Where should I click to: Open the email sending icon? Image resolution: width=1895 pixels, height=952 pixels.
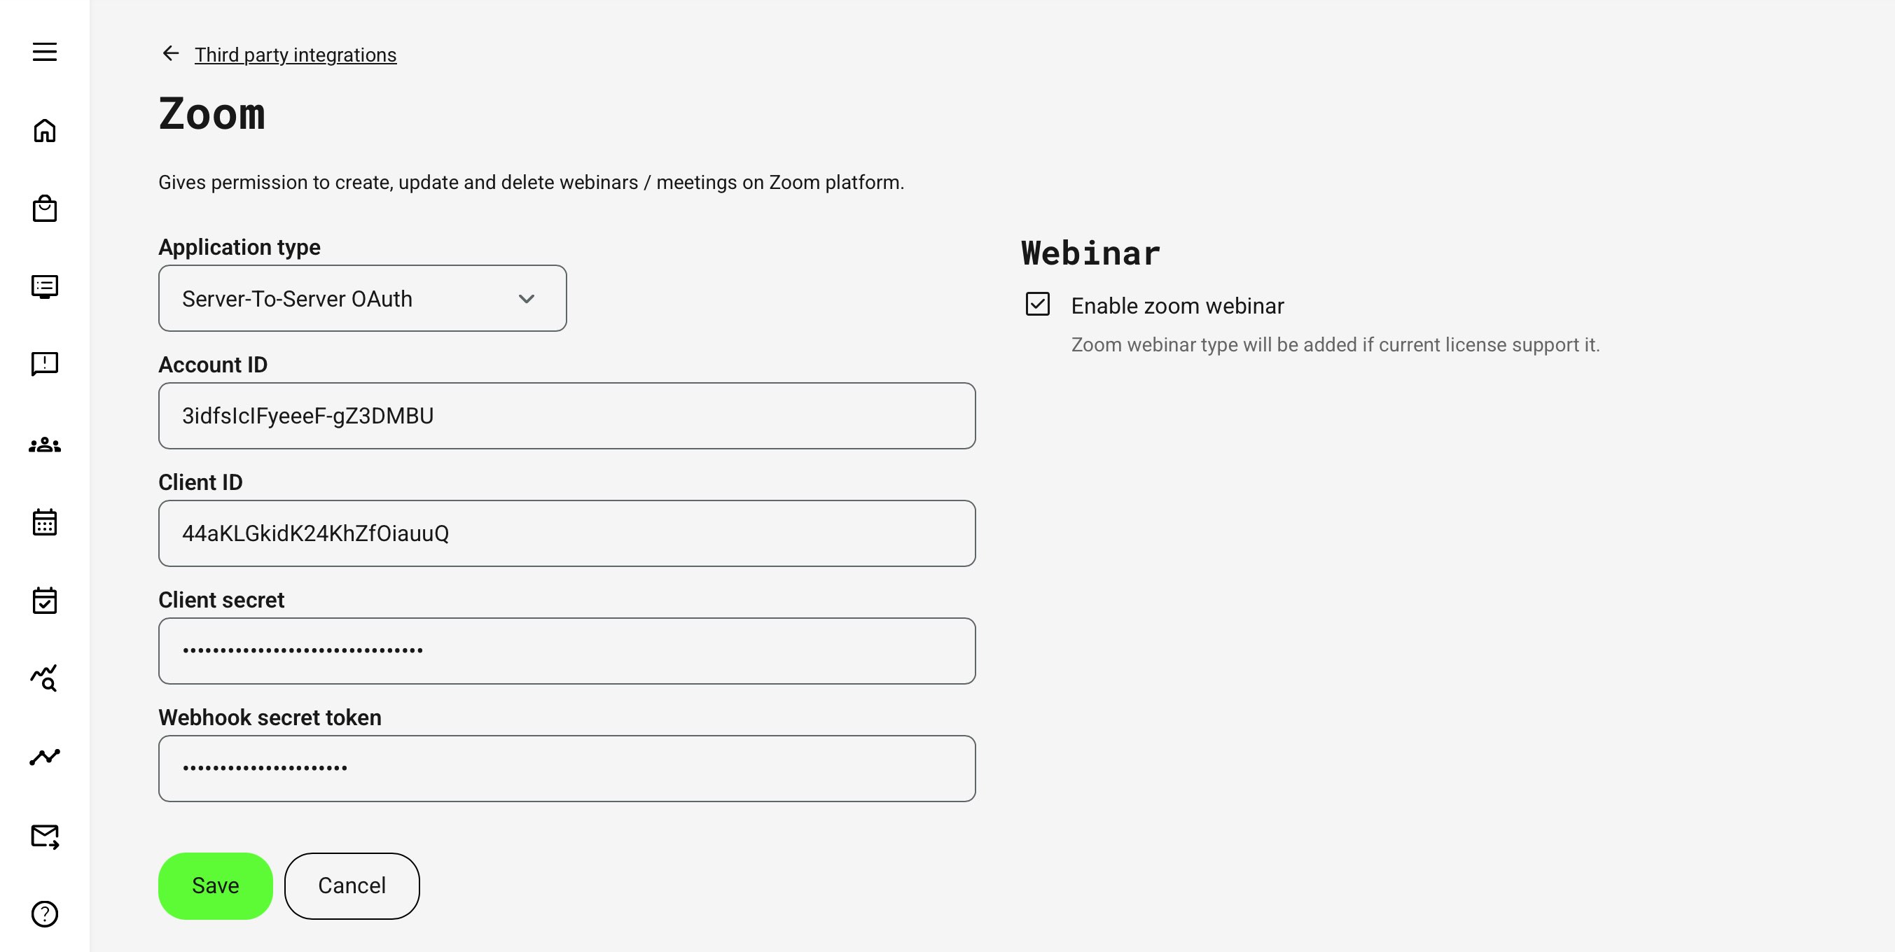click(44, 835)
